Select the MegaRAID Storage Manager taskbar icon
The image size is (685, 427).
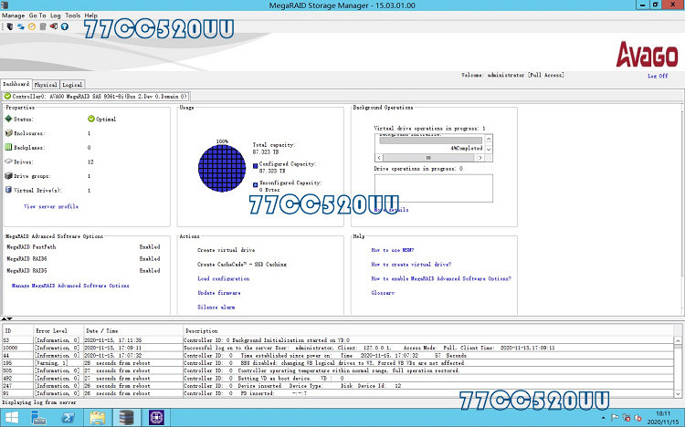point(127,418)
